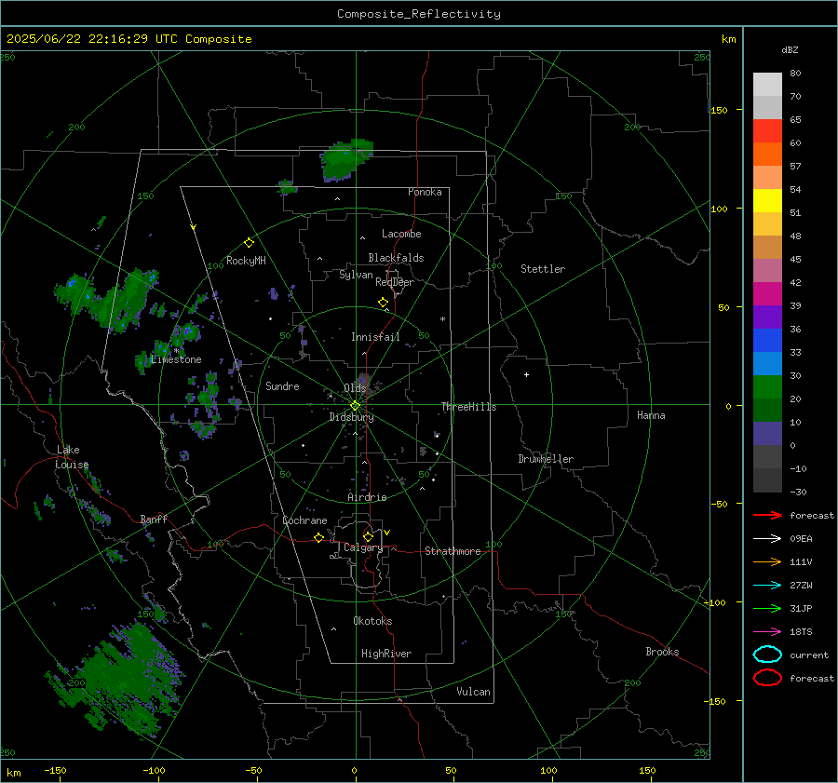Click the Limestone label
This screenshot has height=783, width=838.
pos(176,359)
